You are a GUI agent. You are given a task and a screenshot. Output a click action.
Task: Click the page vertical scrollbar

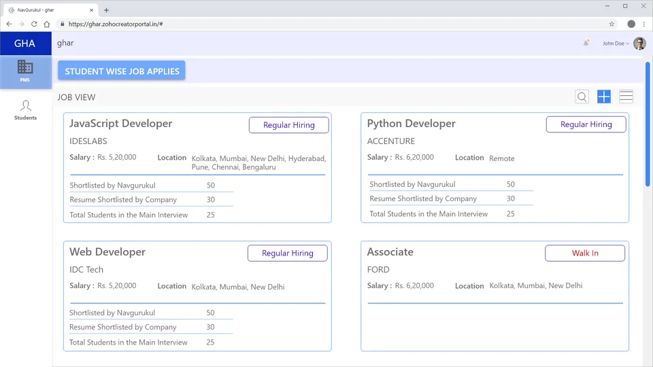pos(648,124)
